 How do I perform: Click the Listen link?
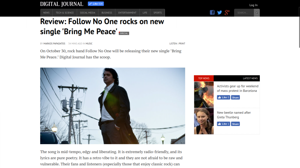173,44
